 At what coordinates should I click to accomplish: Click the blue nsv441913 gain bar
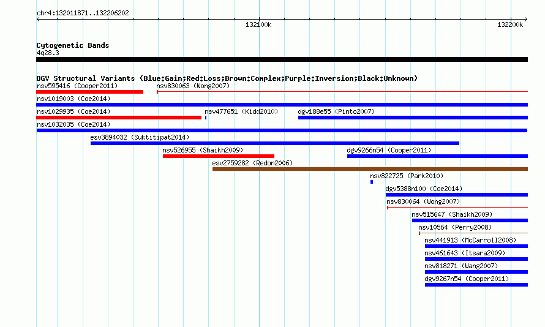[x=476, y=246]
